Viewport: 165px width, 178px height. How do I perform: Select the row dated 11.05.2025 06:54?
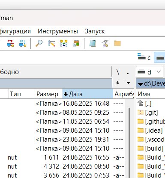pyautogui.click(x=63, y=122)
